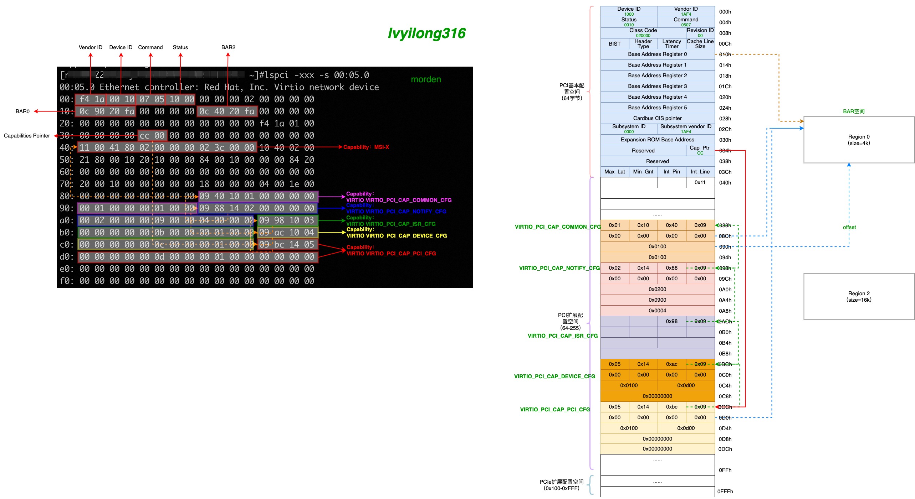The height and width of the screenshot is (499, 915).
Task: Click the green lvyilong316 title text
Action: coord(426,33)
